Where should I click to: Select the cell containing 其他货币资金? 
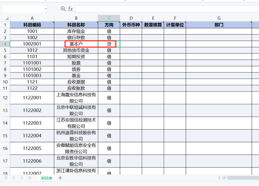[76, 50]
